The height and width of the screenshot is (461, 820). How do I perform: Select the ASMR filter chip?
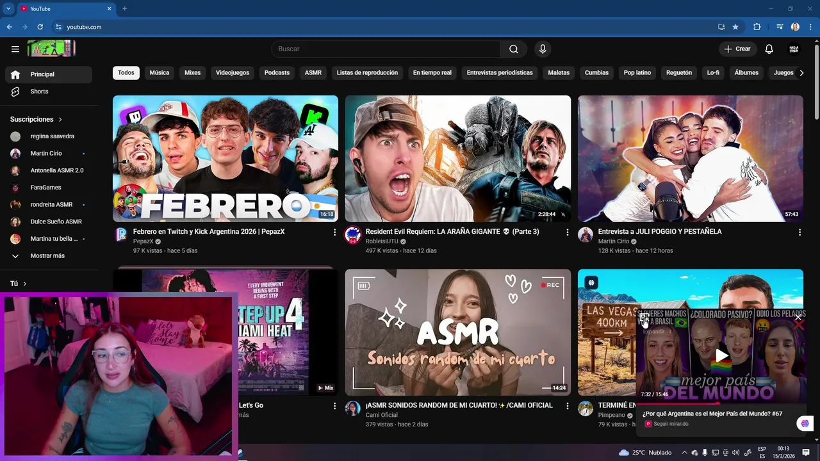tap(313, 73)
